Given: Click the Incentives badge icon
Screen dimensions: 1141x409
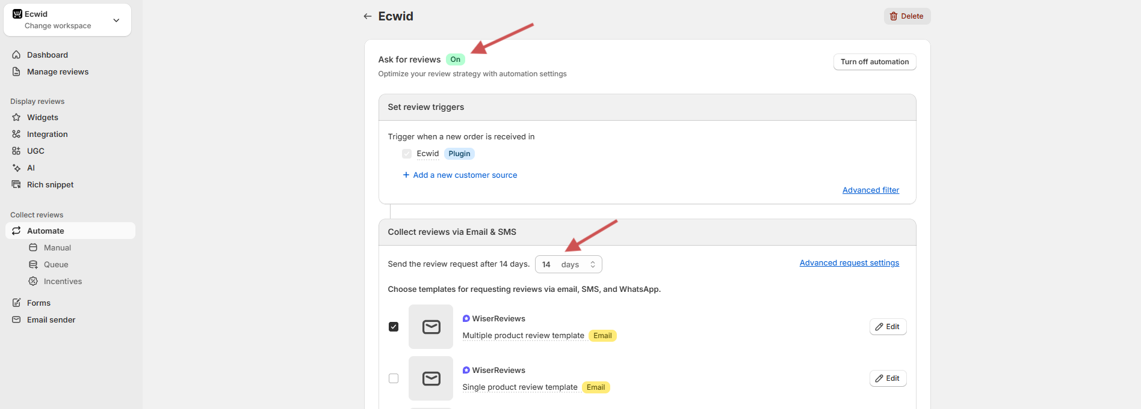Looking at the screenshot, I should [33, 281].
